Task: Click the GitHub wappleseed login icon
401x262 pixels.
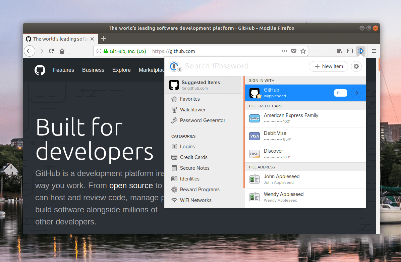Action: pos(255,93)
